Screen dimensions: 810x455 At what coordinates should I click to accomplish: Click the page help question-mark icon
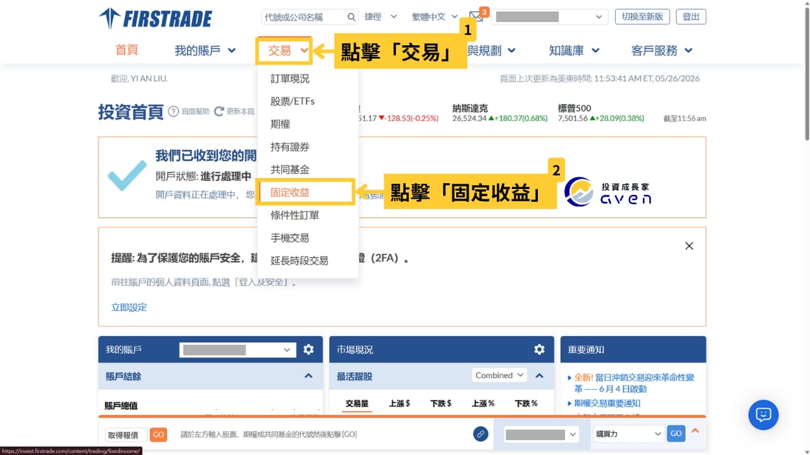(x=174, y=111)
